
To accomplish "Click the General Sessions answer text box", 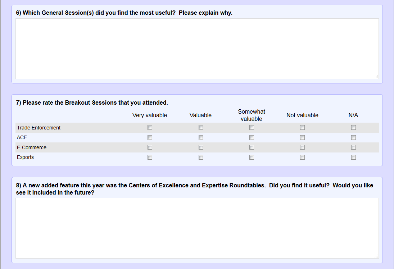I will [197, 49].
